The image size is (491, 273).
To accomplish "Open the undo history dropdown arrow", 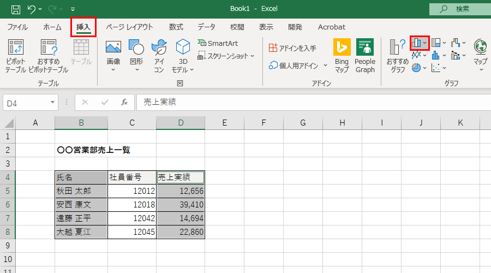I will 40,9.
